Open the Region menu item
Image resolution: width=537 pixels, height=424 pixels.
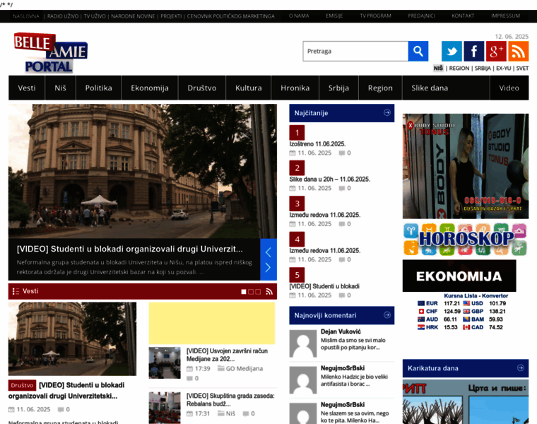pos(380,88)
